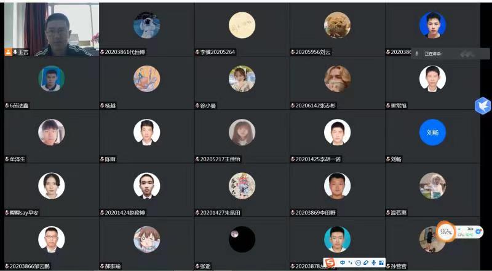The image size is (492, 271).
Task: Click the Sogou input method S logo
Action: [x=330, y=263]
